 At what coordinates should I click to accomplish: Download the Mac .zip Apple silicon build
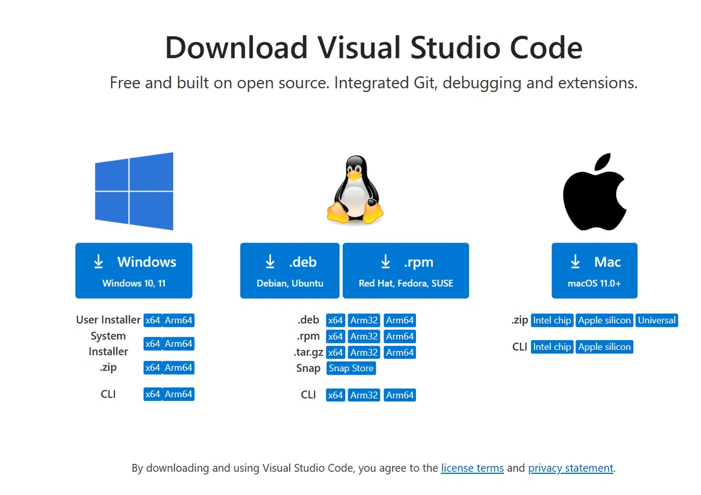(605, 320)
